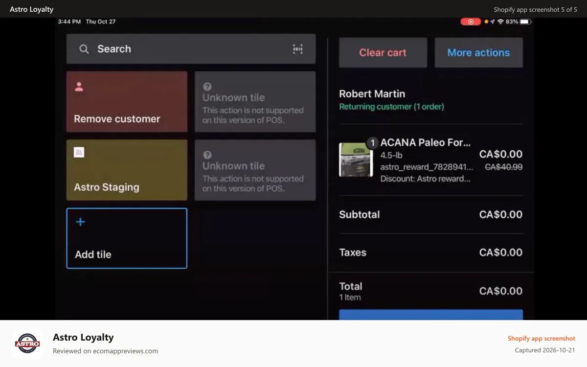Image resolution: width=587 pixels, height=367 pixels.
Task: Open the Astro Staging tile
Action: [x=127, y=170]
